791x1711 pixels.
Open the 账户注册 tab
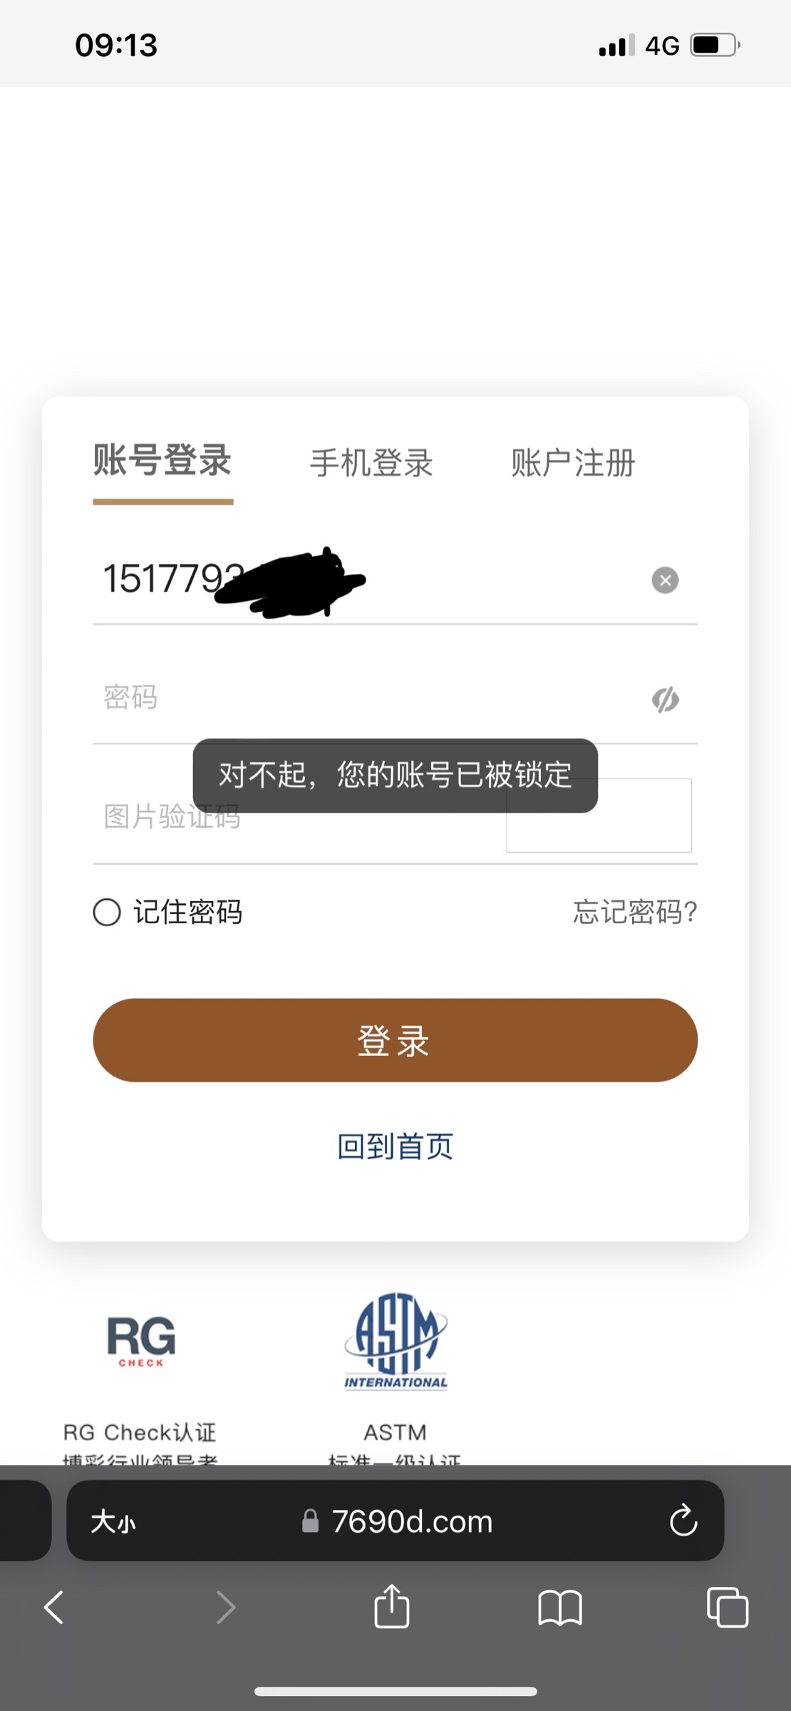(572, 463)
